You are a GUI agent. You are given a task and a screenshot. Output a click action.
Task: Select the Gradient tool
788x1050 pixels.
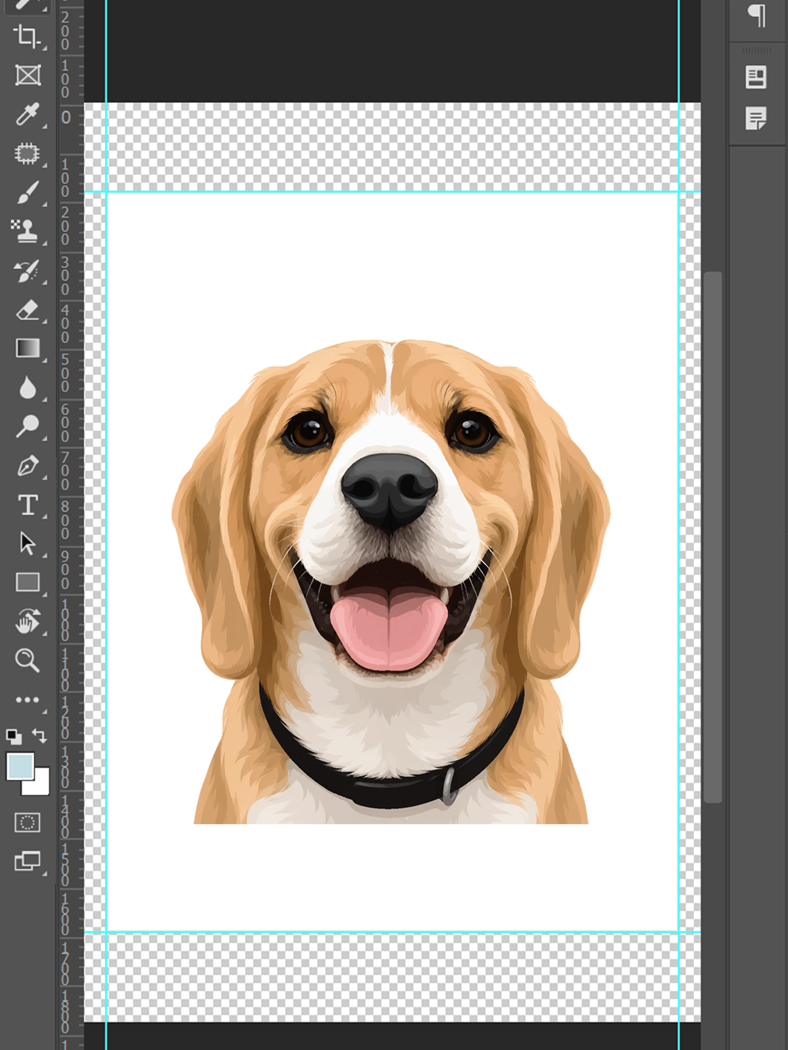28,348
